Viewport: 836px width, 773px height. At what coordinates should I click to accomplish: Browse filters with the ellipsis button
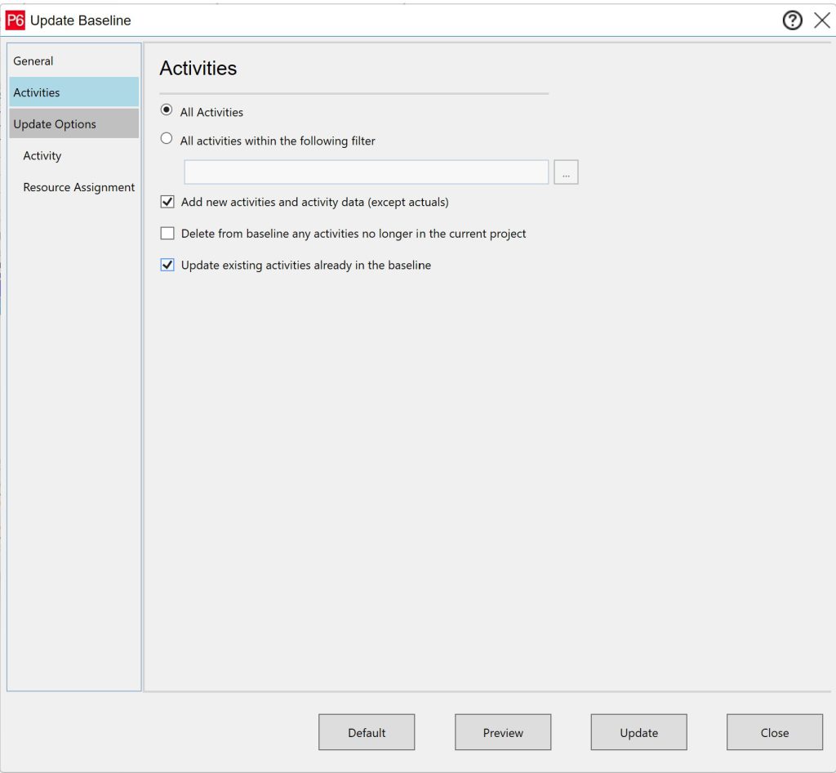point(567,172)
